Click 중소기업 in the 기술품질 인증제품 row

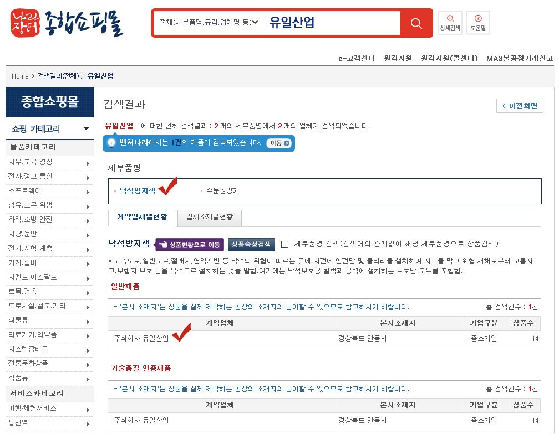coord(484,421)
